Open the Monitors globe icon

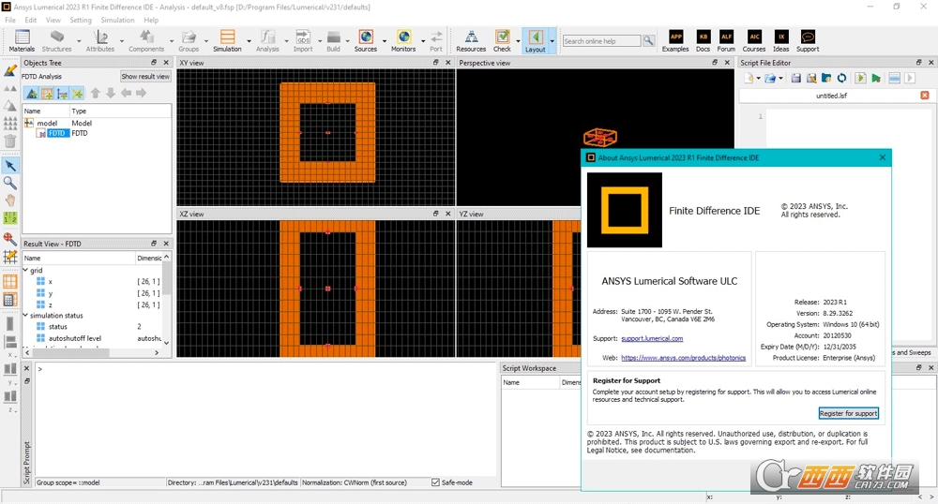(403, 37)
